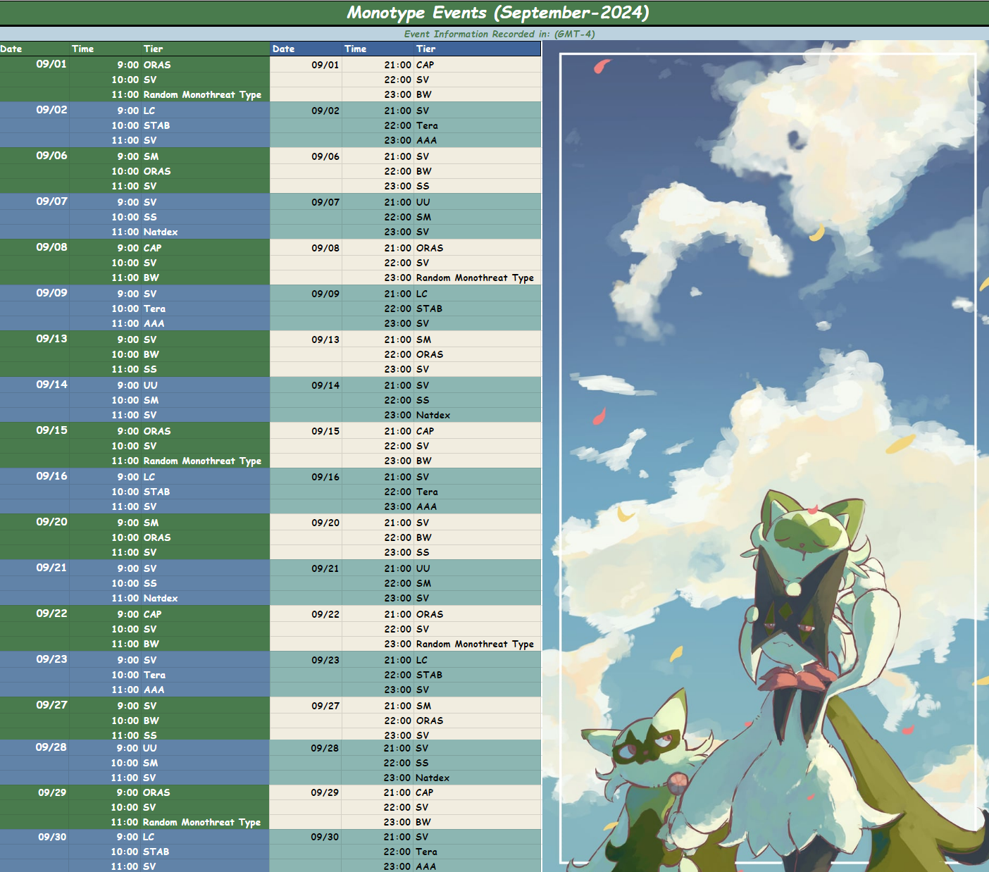Click the STAB cell at 22:00 on 09/23
Image resolution: width=989 pixels, height=872 pixels.
(429, 675)
